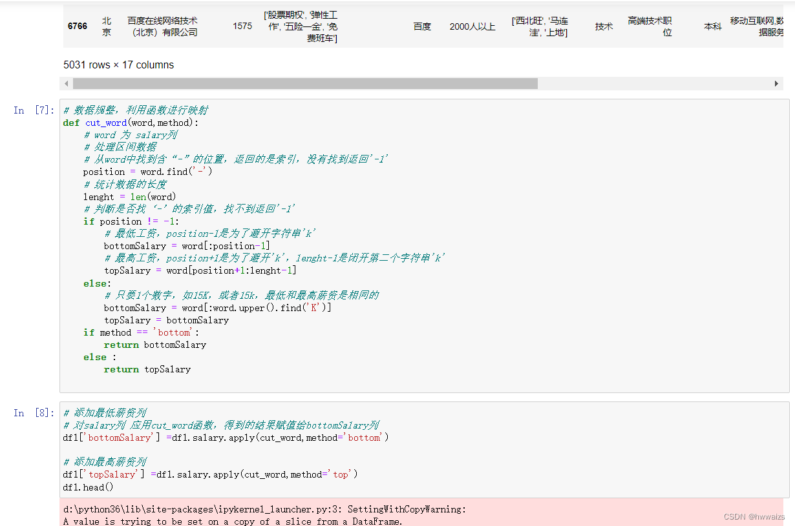Click the '本科' education cell

tap(713, 26)
